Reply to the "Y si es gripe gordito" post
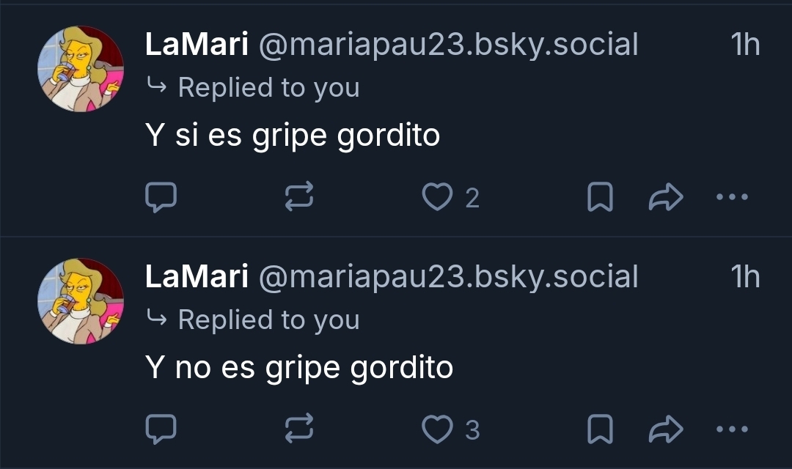The width and height of the screenshot is (792, 469). point(161,197)
